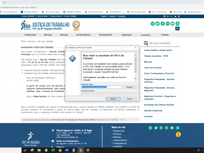Open the Ouvidoria menu

(145, 35)
